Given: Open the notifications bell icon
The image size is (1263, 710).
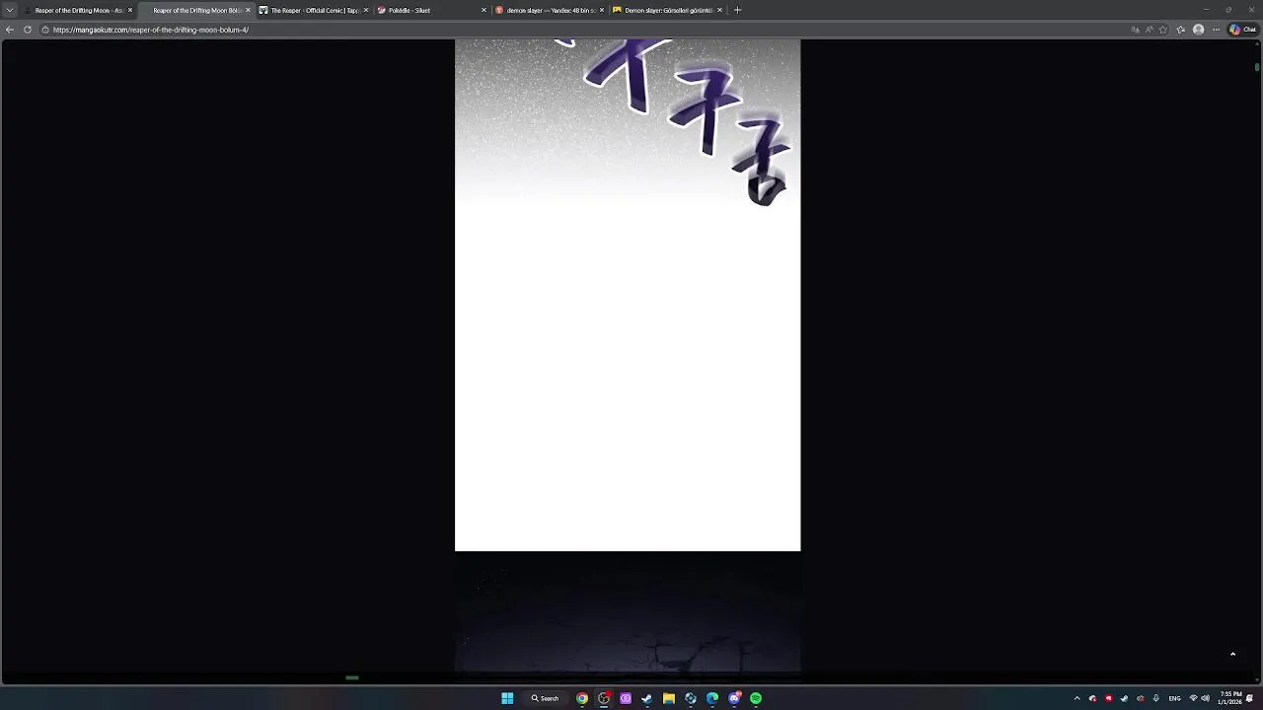Looking at the screenshot, I should pyautogui.click(x=1250, y=698).
